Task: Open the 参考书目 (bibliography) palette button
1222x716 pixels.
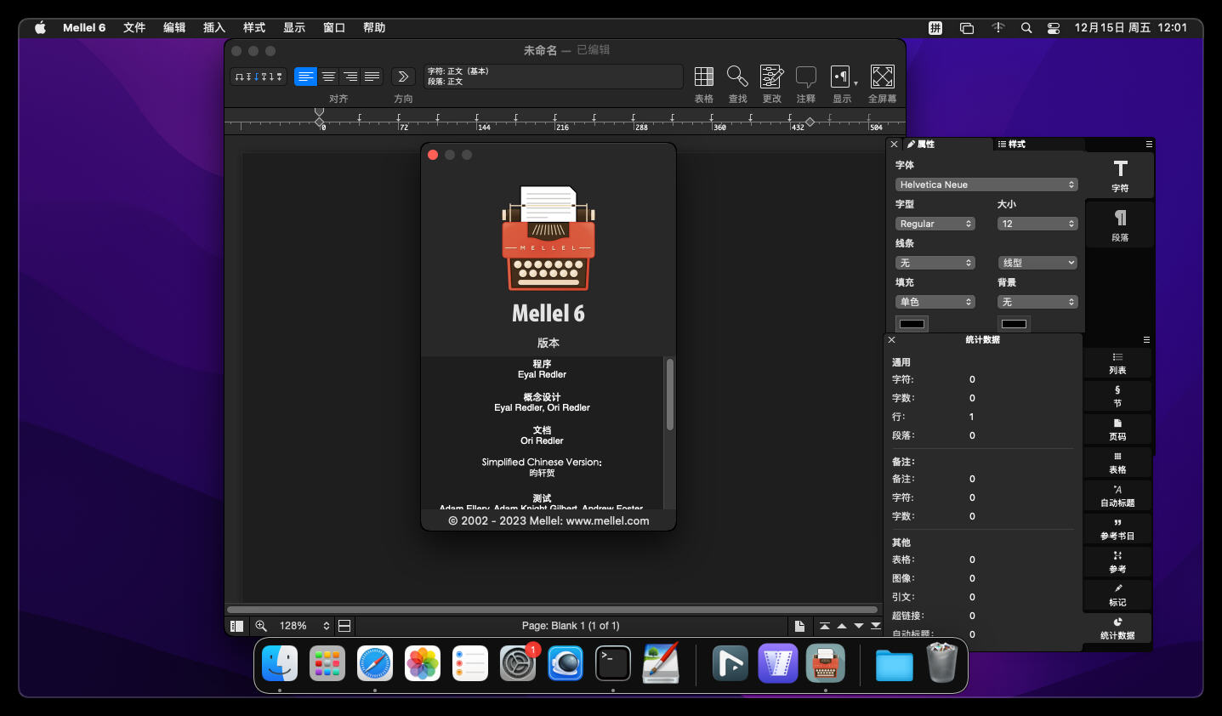Action: click(1117, 529)
